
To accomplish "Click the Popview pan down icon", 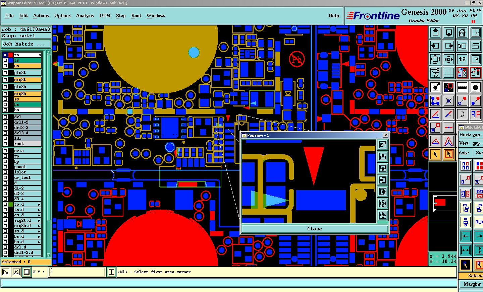I will pos(383,168).
